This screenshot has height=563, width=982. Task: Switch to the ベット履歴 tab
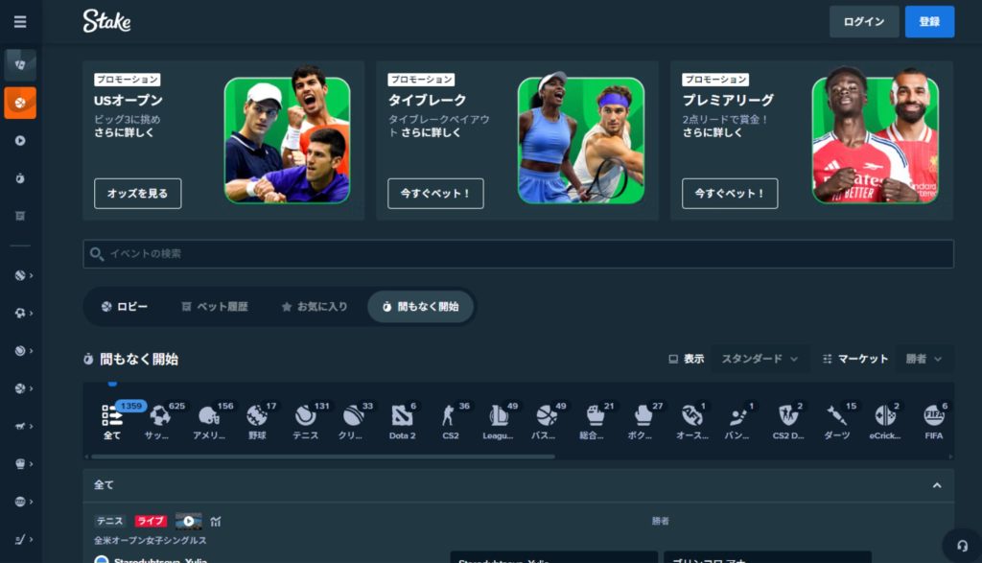[215, 306]
